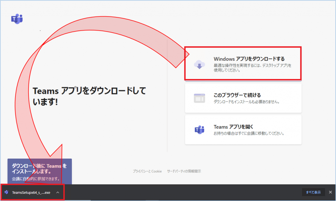Click the デスクトップ アプリ description under the Windows download

pyautogui.click(x=252, y=68)
